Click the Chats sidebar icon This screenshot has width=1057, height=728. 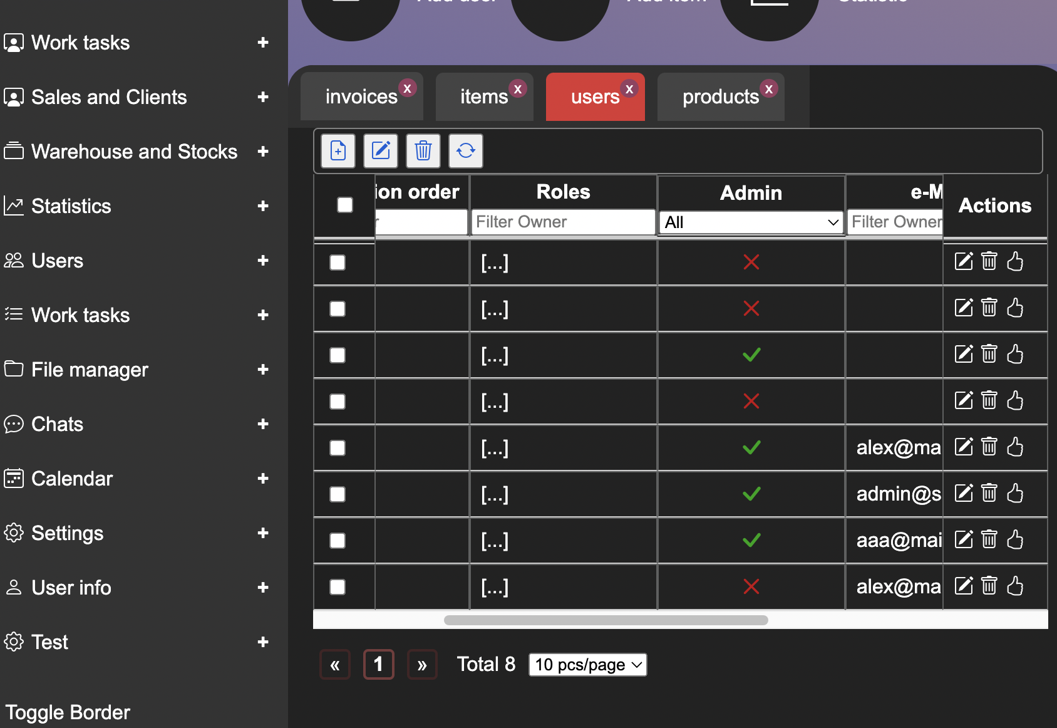click(x=14, y=424)
